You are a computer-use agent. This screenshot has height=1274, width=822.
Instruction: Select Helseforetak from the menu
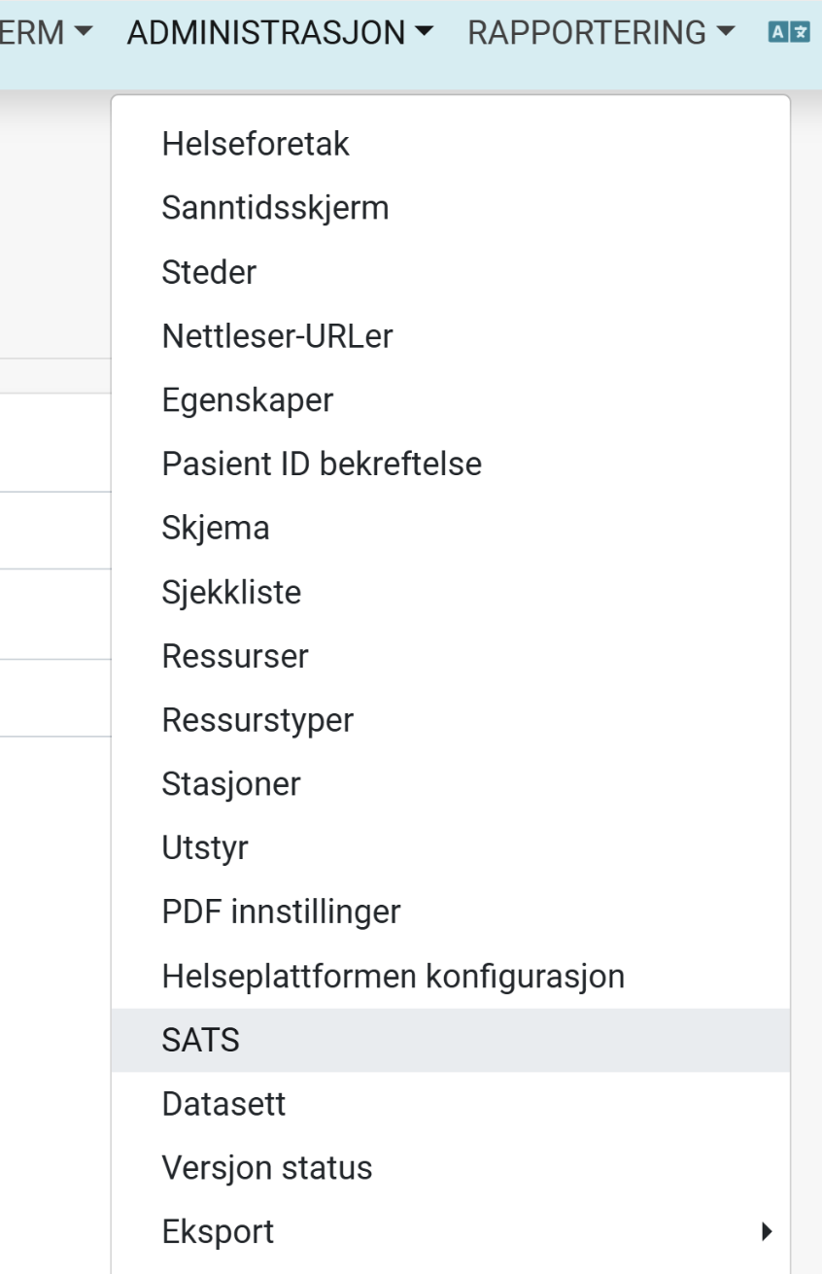256,144
